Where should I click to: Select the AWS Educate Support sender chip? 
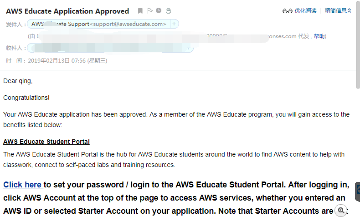coord(98,24)
